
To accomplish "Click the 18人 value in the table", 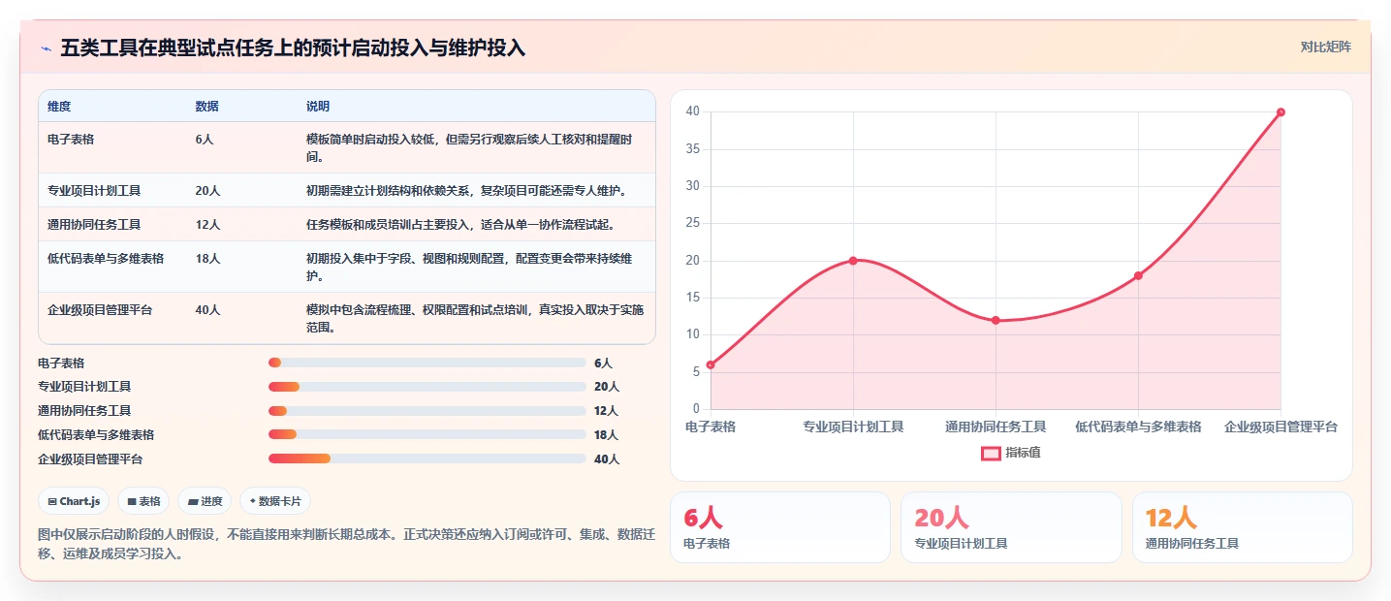I will click(207, 259).
